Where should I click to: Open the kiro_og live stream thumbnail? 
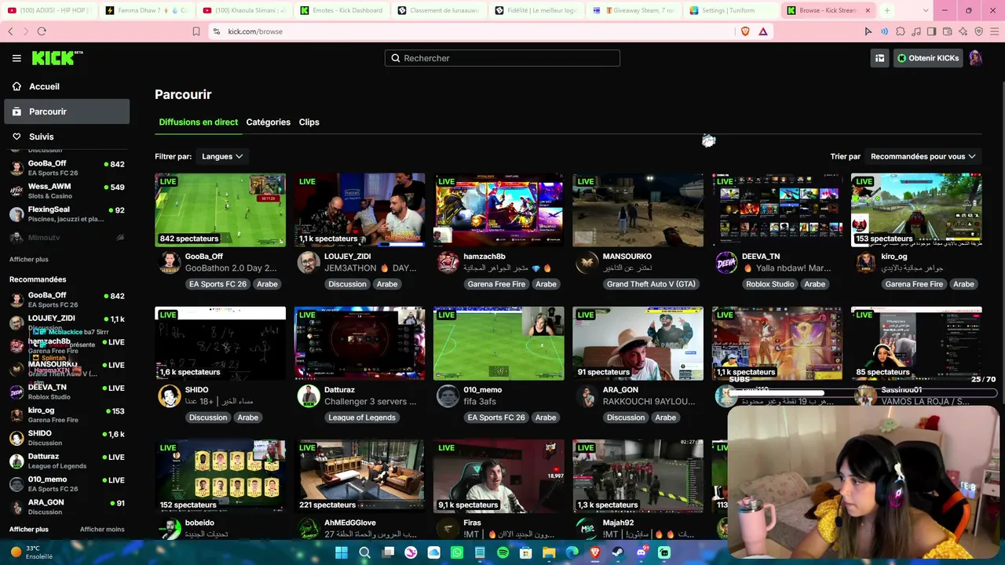(x=916, y=210)
